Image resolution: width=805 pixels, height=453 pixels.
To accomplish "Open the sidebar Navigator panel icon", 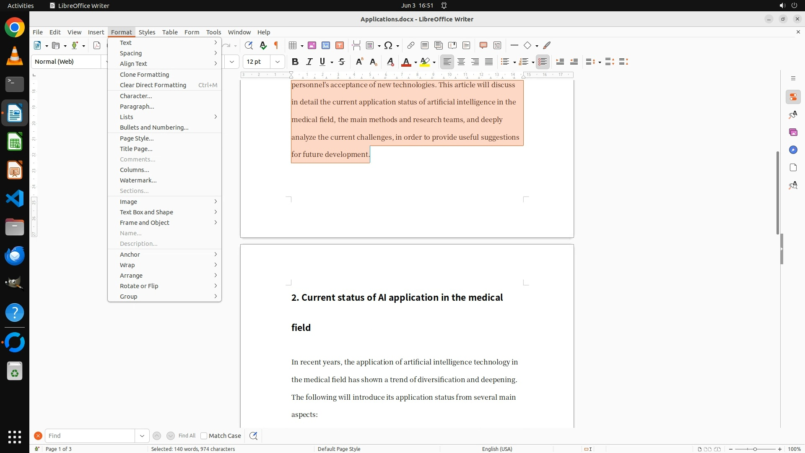I will click(793, 150).
